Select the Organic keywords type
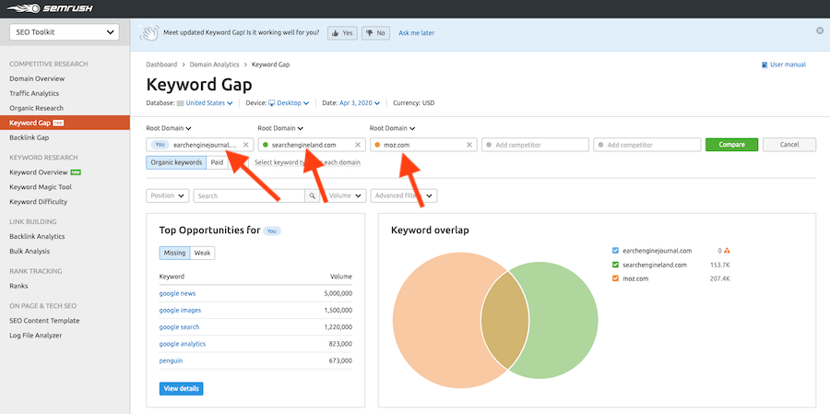Screen dimensions: 830x414 coord(176,162)
